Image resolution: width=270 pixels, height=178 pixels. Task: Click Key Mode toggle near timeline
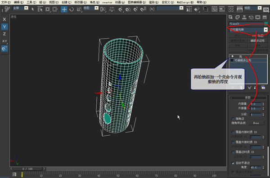click(14, 174)
